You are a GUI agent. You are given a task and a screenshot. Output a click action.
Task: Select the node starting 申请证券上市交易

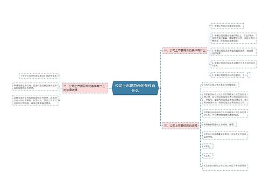coord(36,87)
